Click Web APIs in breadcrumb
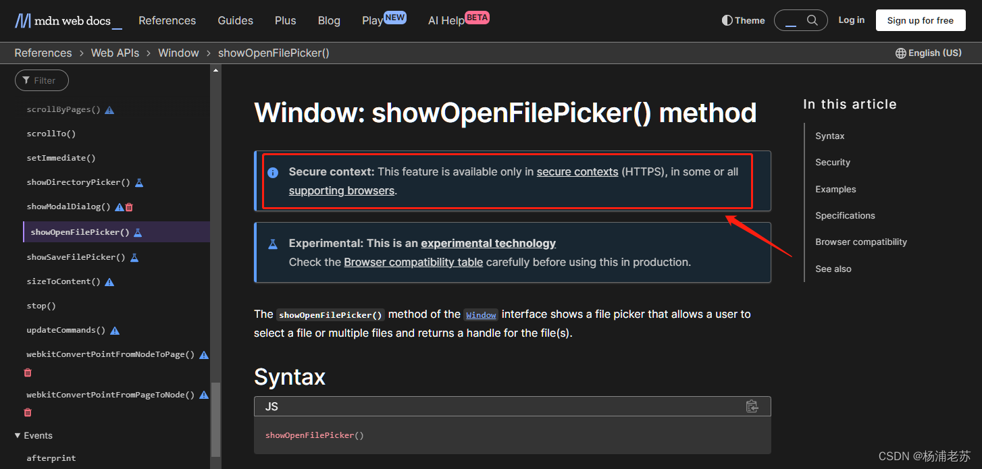The width and height of the screenshot is (982, 469). (x=115, y=53)
